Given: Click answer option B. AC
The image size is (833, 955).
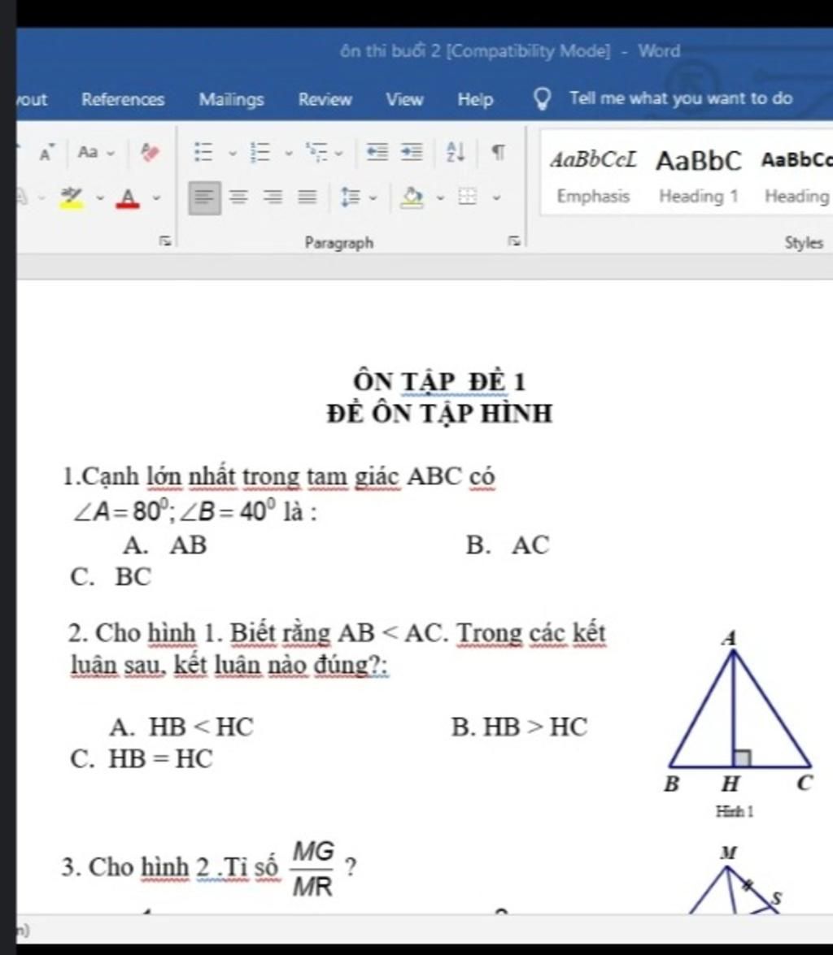Looking at the screenshot, I should coord(508,545).
